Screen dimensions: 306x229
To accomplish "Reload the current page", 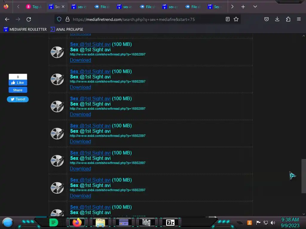I will coord(29,19).
